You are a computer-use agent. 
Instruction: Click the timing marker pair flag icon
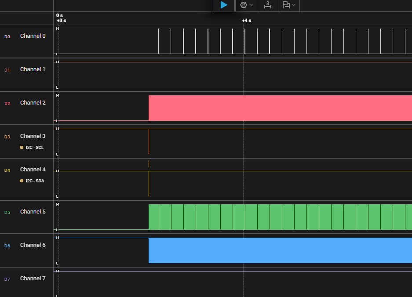click(286, 5)
